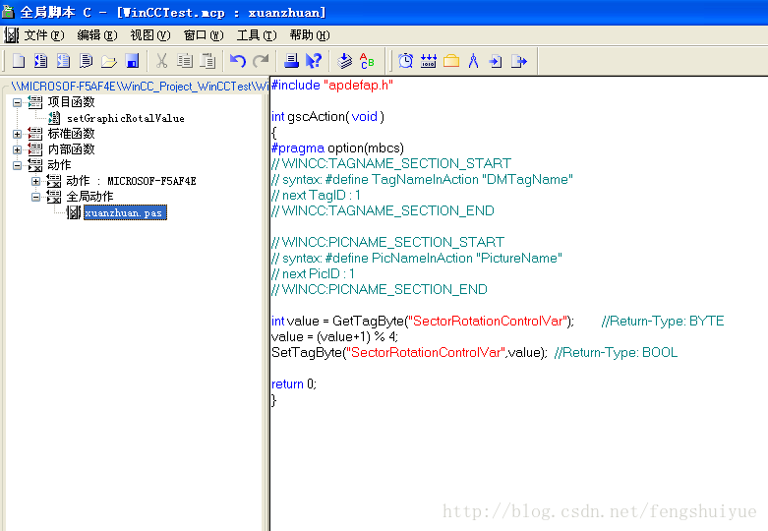
Task: Click the ACB font settings icon
Action: 367,61
